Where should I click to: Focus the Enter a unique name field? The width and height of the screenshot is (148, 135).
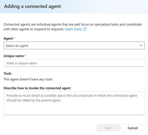click(74, 63)
